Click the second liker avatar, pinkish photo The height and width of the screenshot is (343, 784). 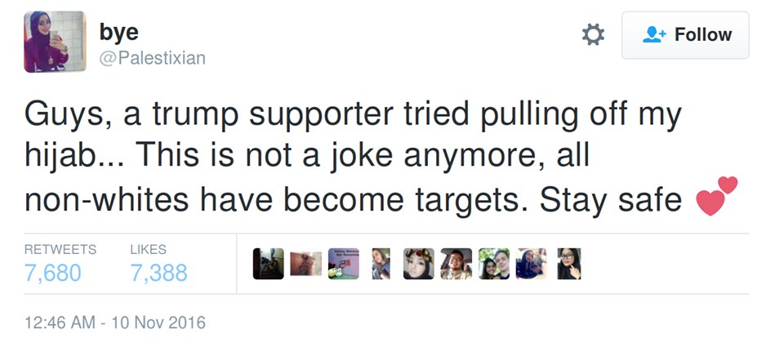pos(305,263)
